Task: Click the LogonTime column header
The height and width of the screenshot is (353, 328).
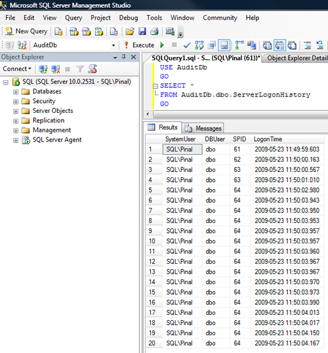Action: click(x=287, y=139)
